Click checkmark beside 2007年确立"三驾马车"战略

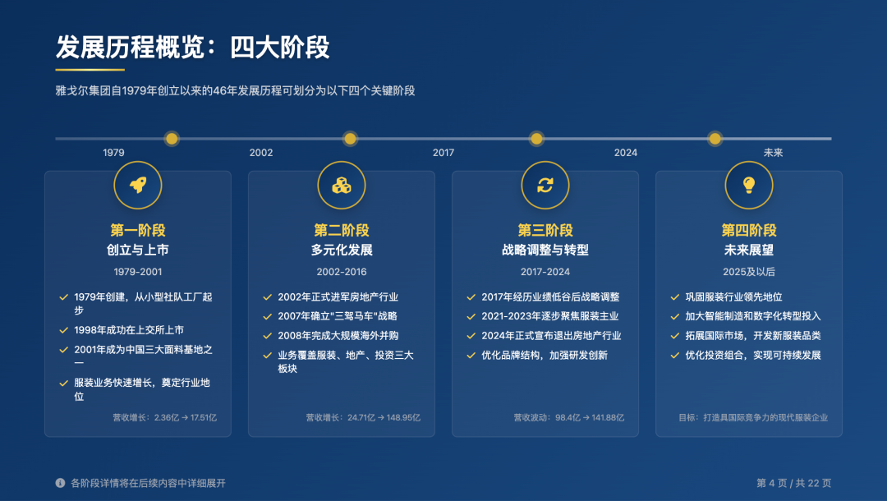pyautogui.click(x=268, y=317)
